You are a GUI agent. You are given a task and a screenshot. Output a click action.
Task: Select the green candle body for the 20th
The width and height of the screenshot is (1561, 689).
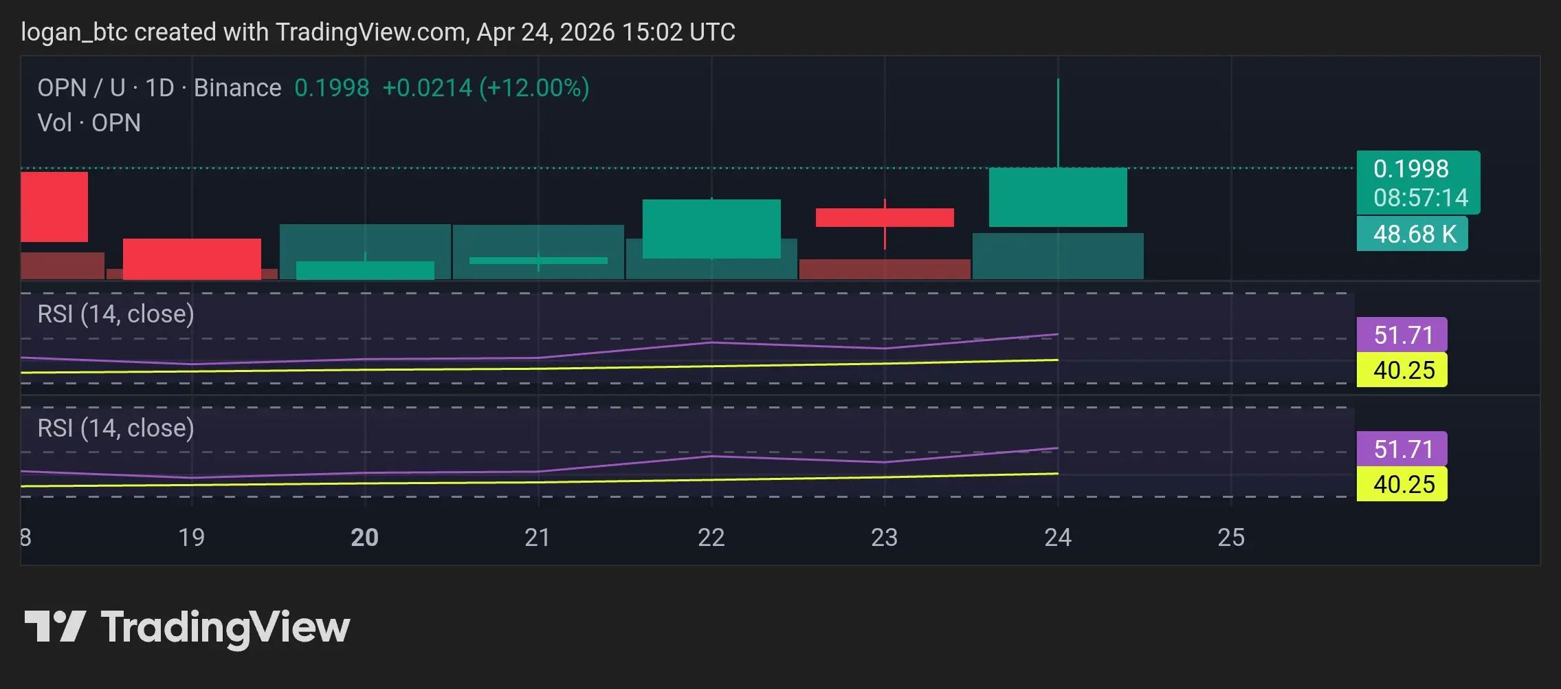click(365, 270)
